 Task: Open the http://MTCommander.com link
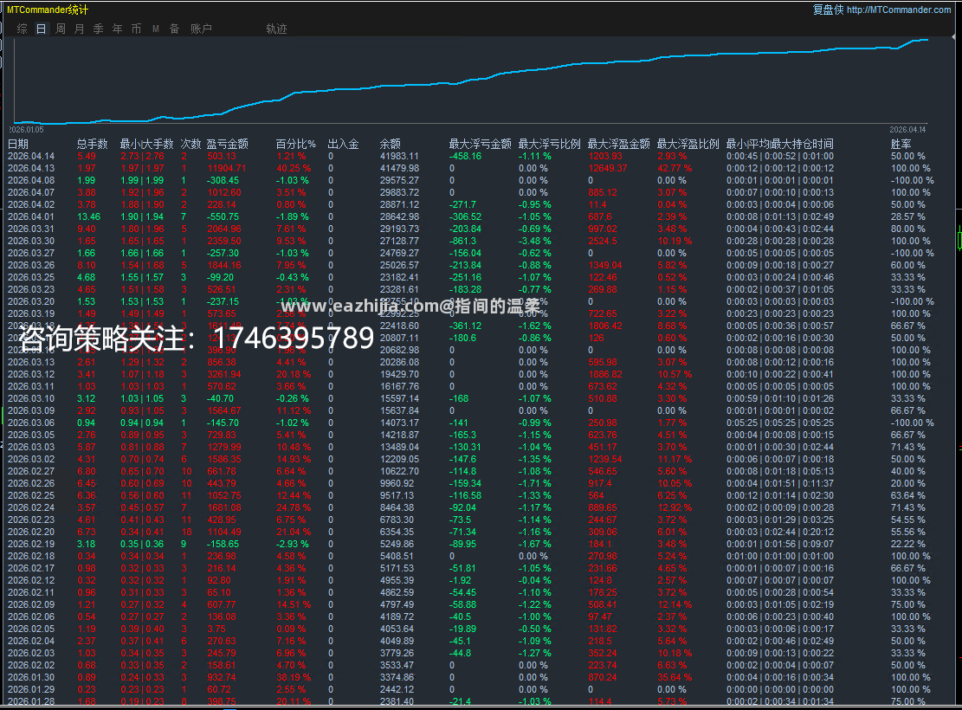click(x=898, y=10)
